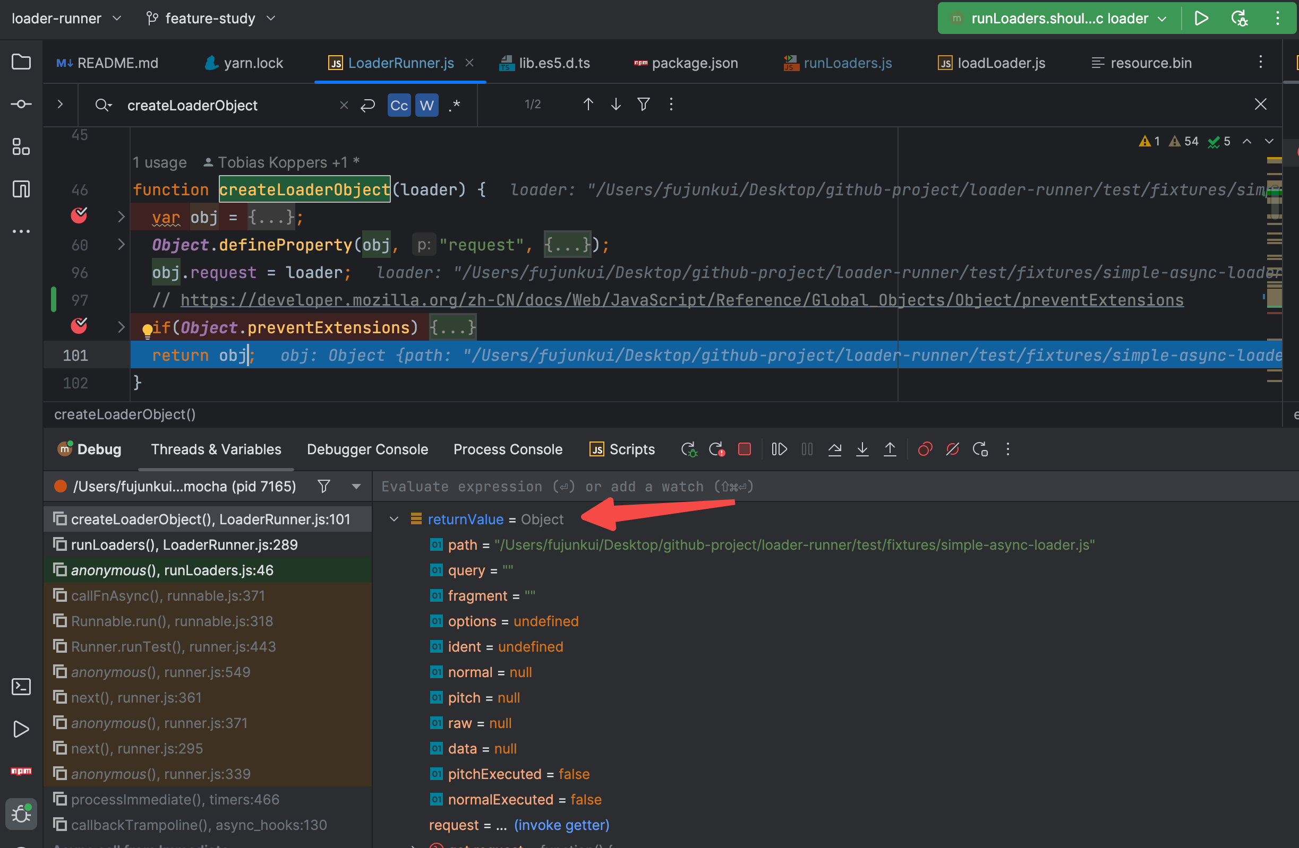
Task: Open the Debugger Console tab
Action: click(368, 449)
